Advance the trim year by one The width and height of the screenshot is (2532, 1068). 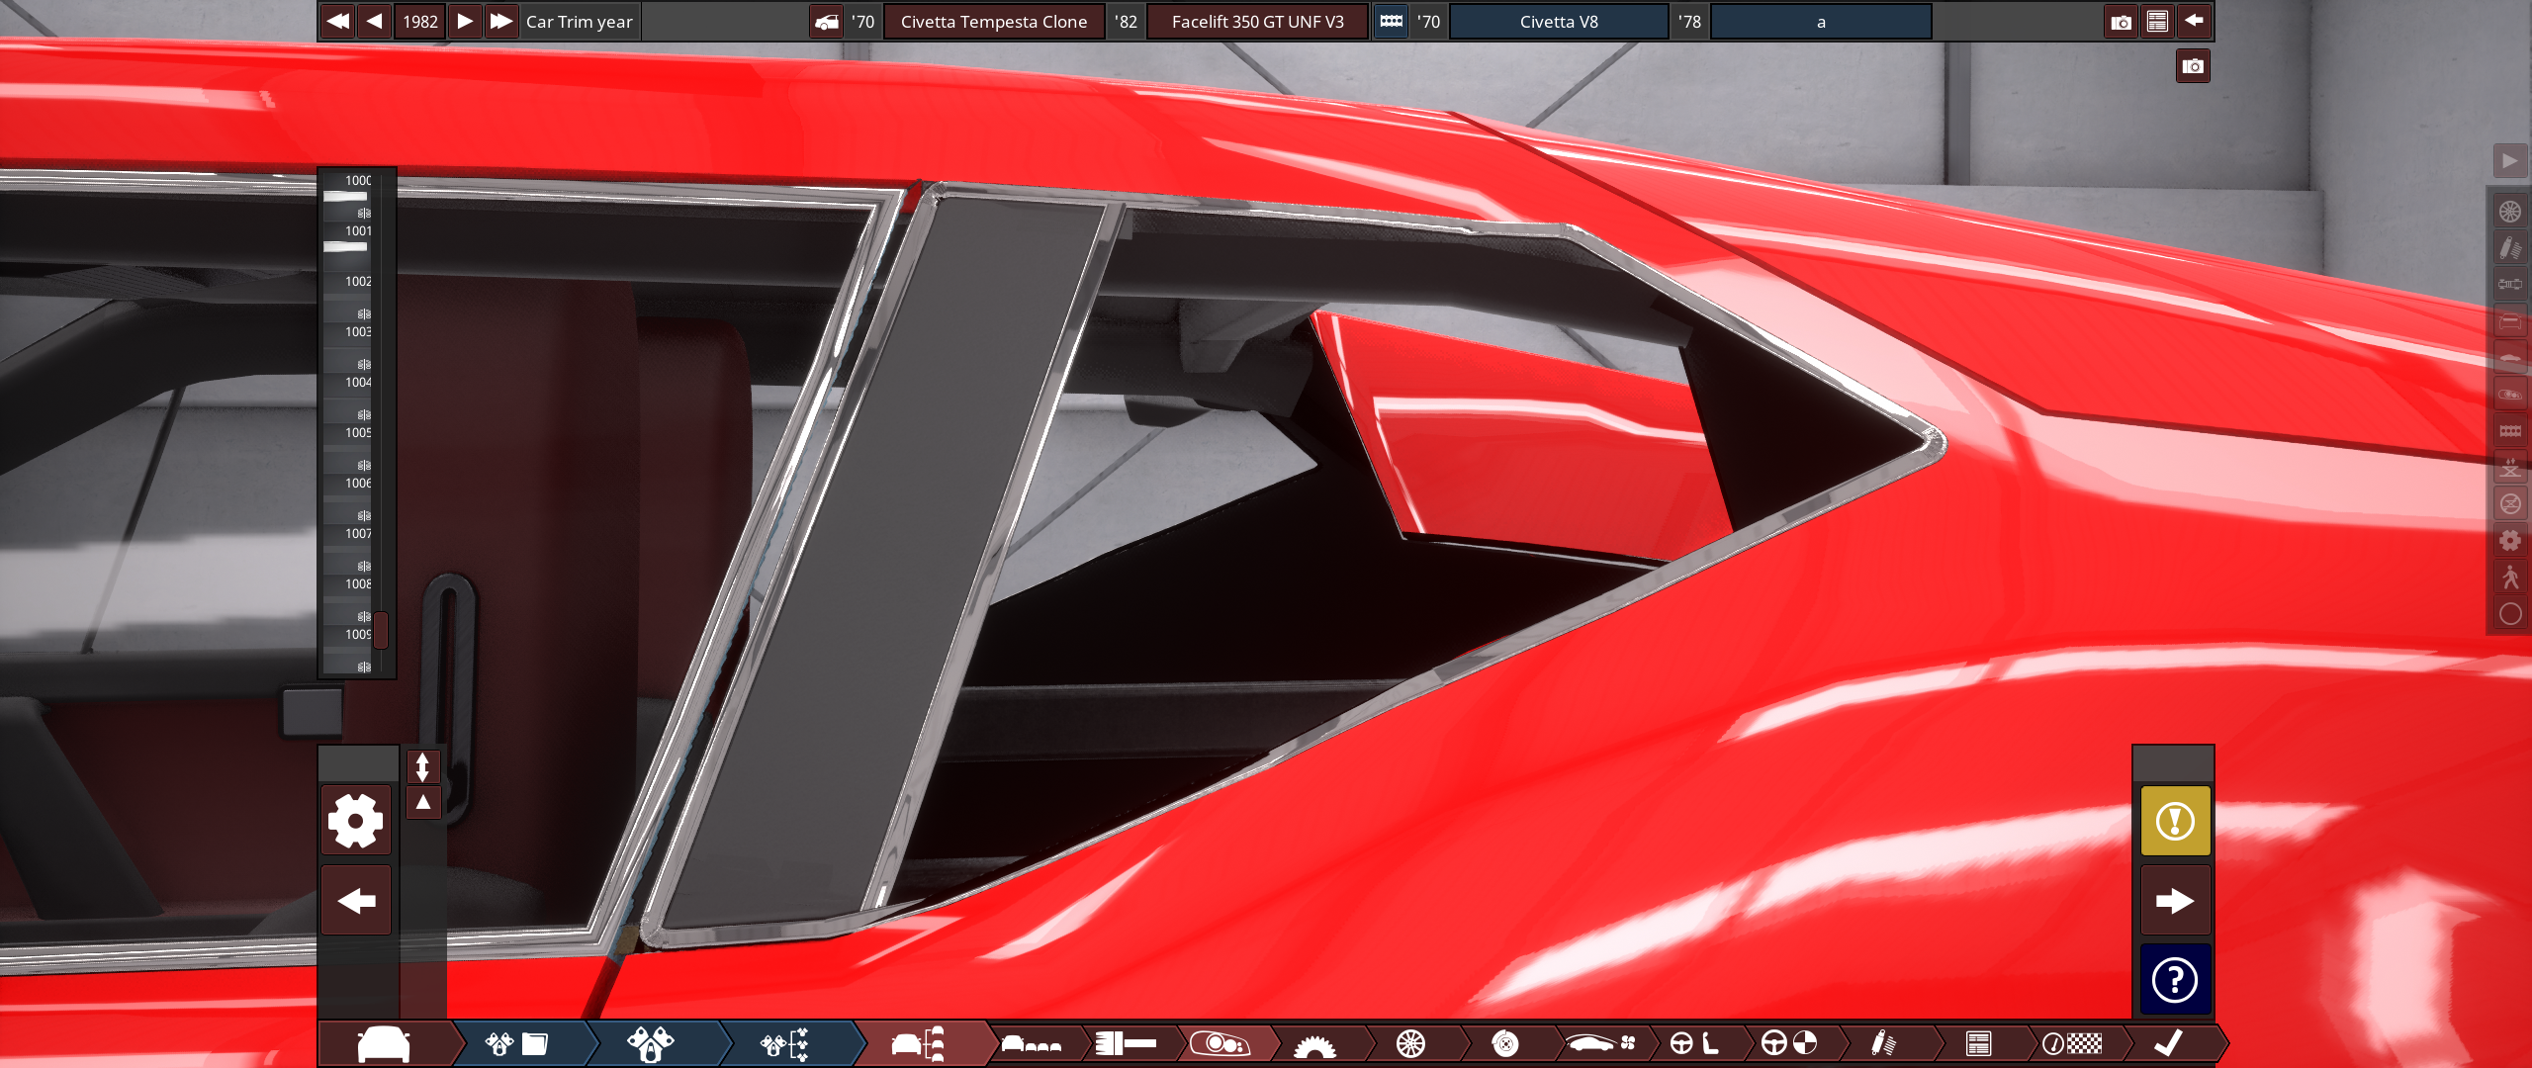pos(465,21)
